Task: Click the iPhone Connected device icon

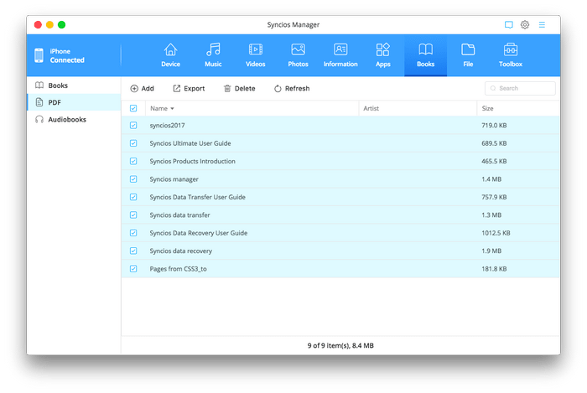Action: pos(39,55)
